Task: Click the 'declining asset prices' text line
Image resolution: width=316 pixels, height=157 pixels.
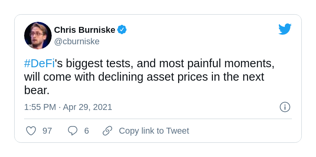Action: [x=144, y=77]
